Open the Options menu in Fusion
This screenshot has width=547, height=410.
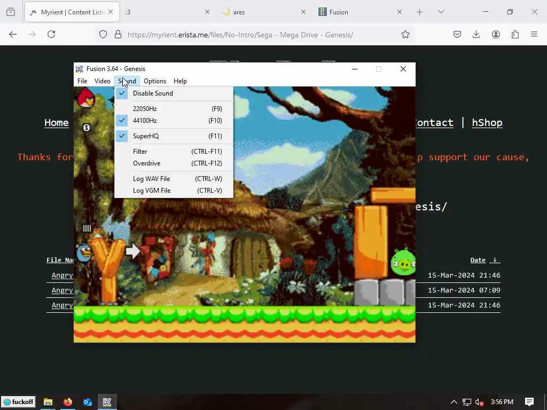(155, 81)
